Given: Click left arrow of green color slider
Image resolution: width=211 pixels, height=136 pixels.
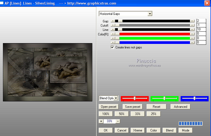Looking at the screenshot, I should coord(113,38).
